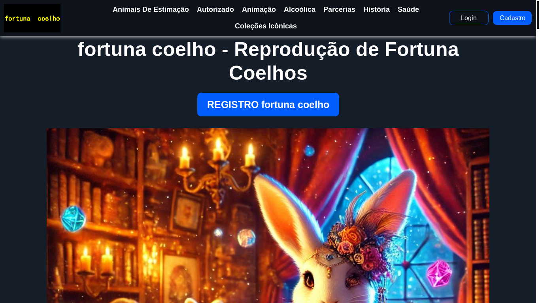Click the REGISTRO fortuna coelho button

(x=268, y=105)
